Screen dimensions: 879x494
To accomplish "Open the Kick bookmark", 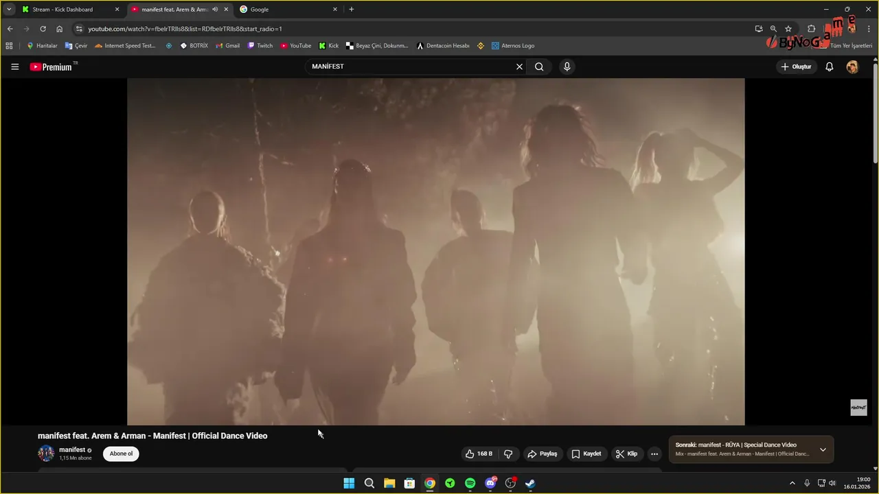I will 329,46.
